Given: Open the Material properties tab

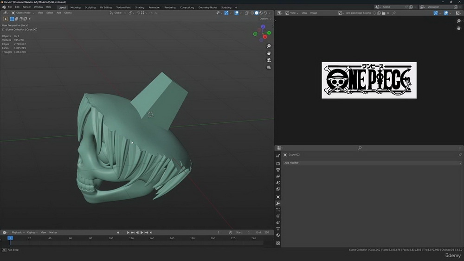Looking at the screenshot, I should tap(278, 236).
